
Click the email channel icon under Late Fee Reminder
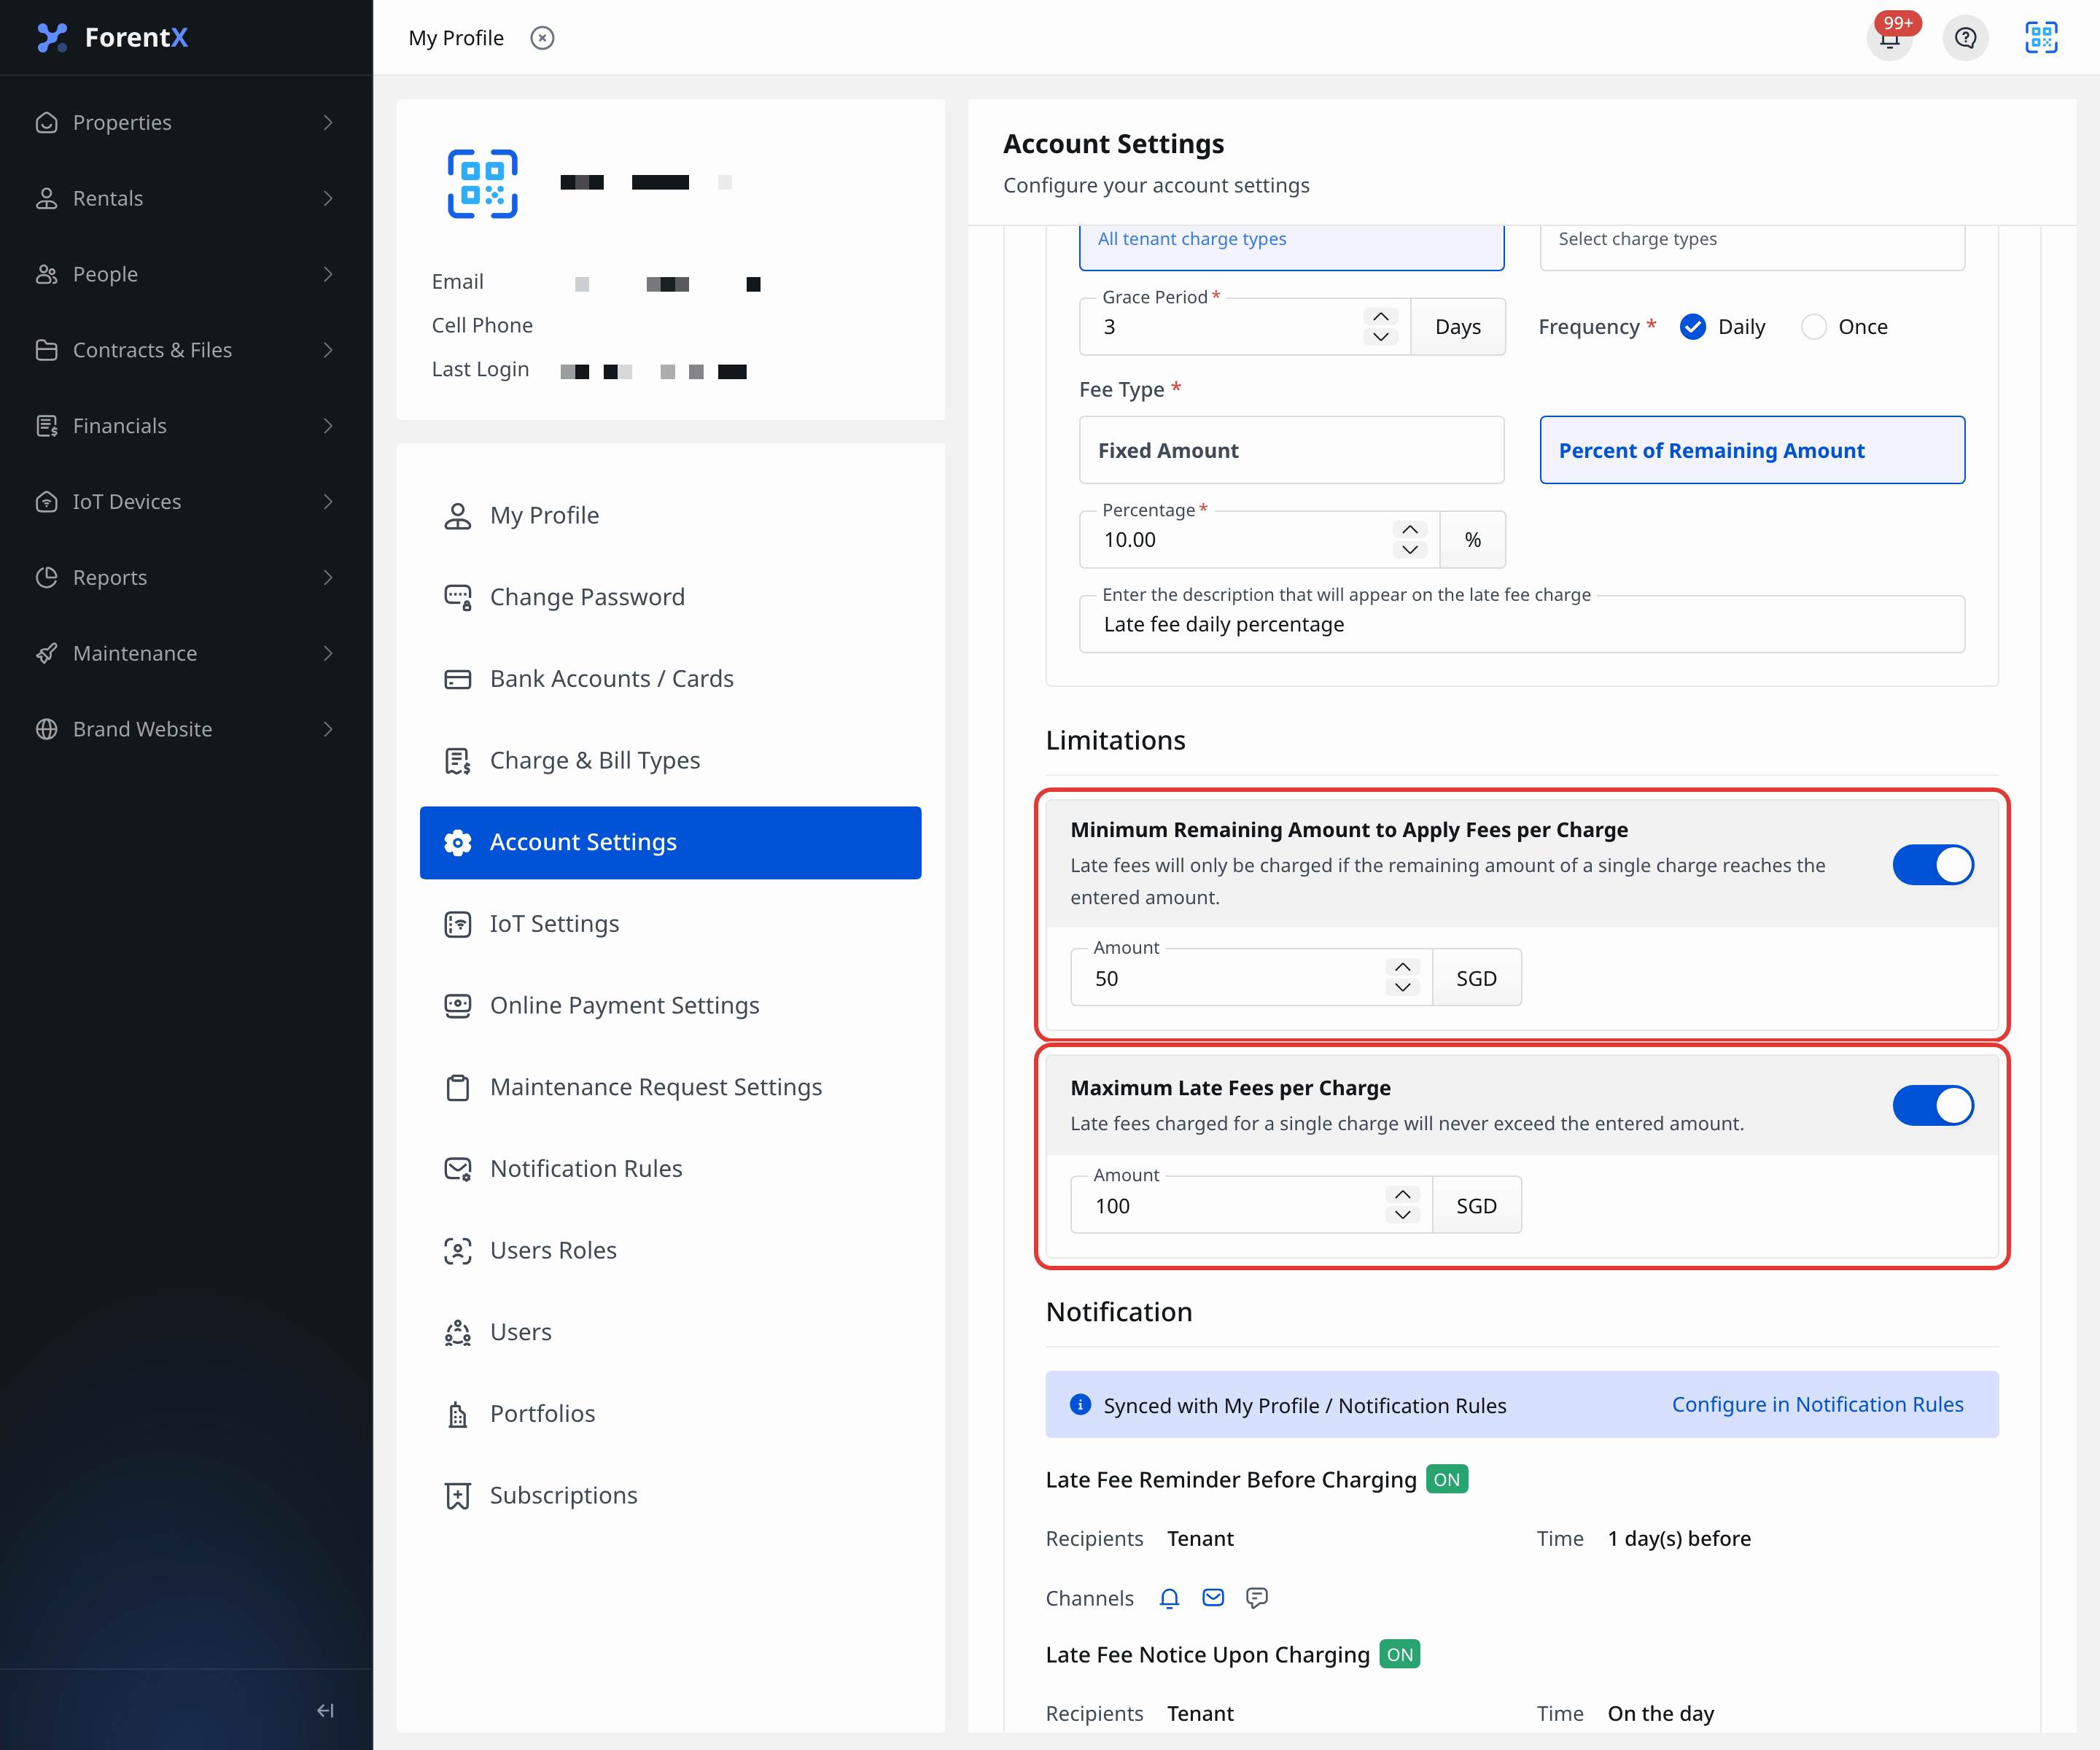1213,1598
